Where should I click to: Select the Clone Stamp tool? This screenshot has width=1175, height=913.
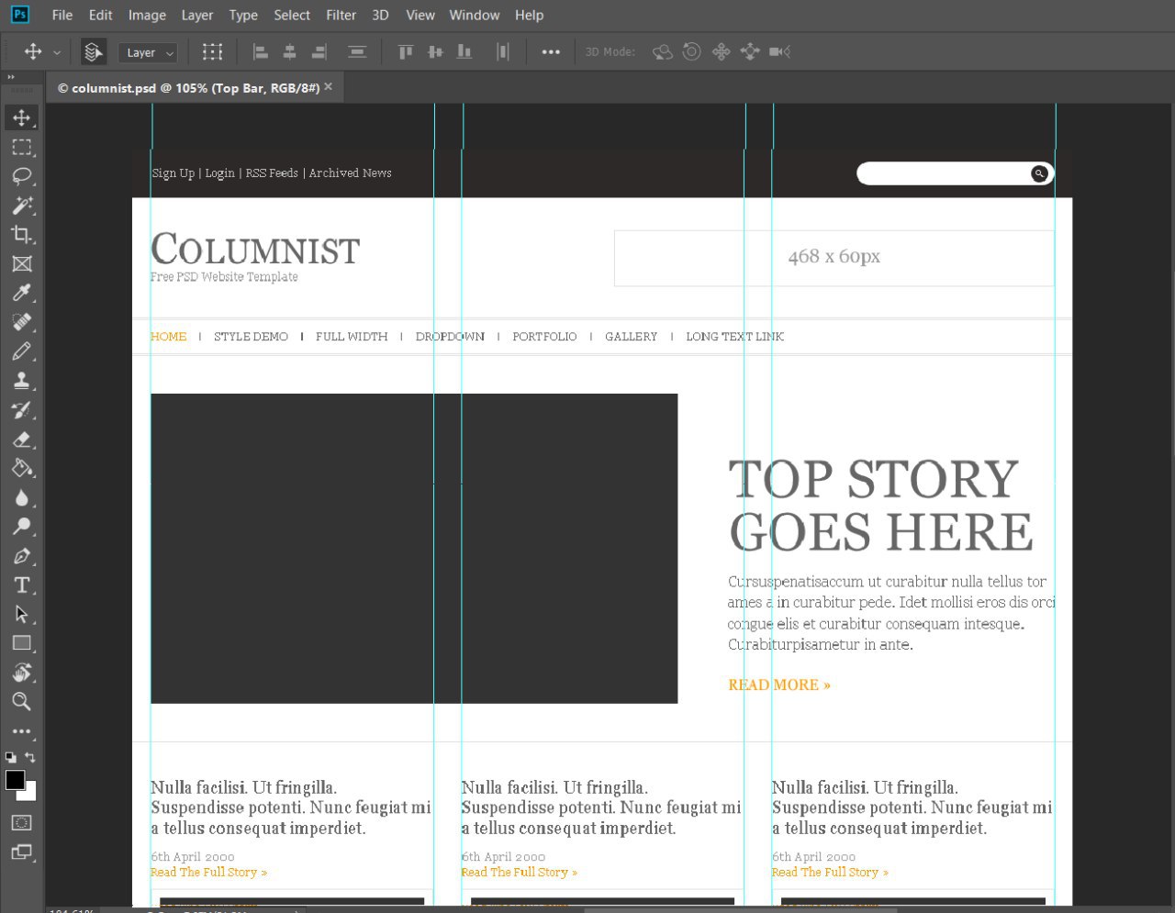pyautogui.click(x=22, y=381)
